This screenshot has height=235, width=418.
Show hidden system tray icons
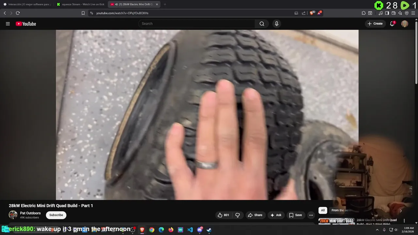[x=377, y=230]
